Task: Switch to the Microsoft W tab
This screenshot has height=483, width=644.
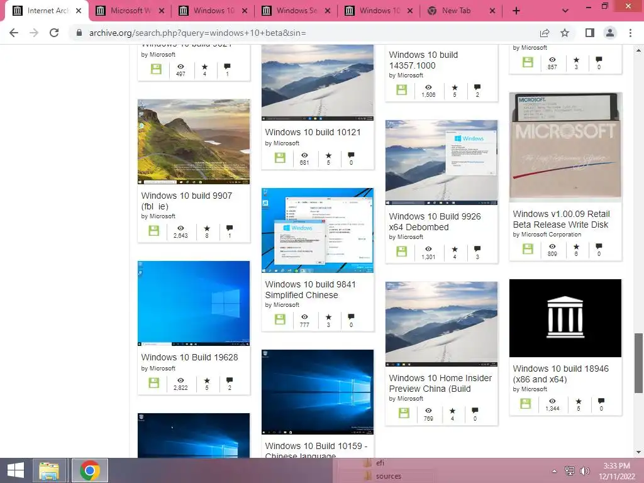Action: point(131,11)
